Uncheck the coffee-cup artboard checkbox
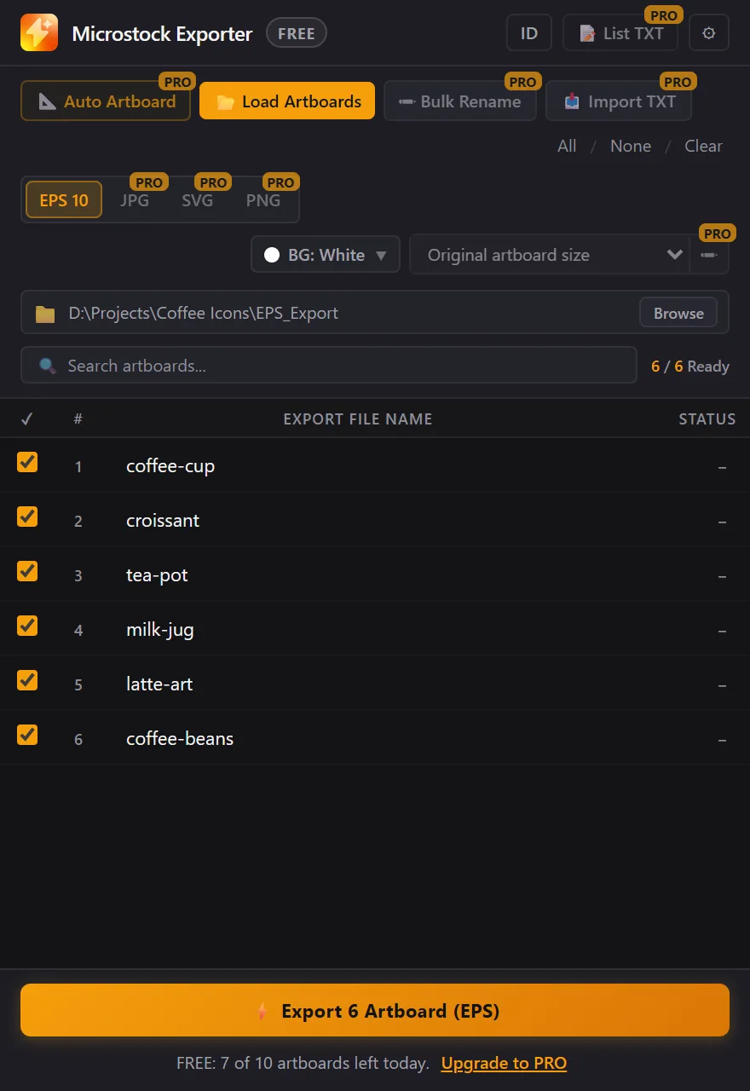 (27, 462)
